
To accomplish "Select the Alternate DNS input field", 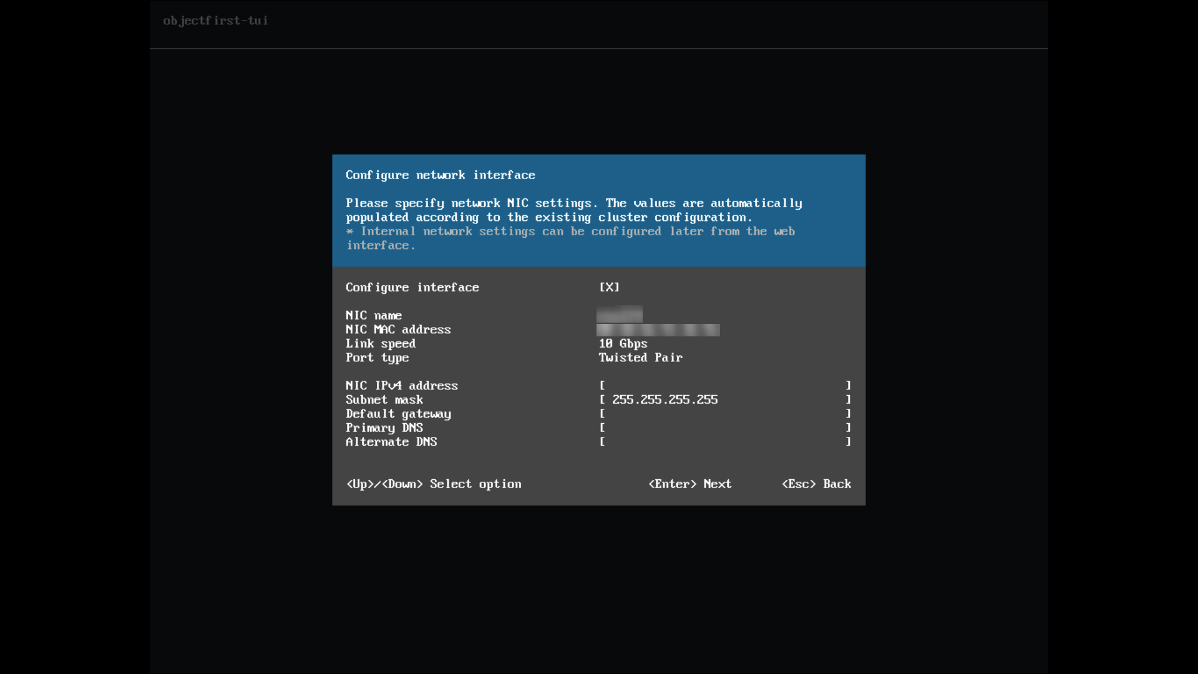I will (x=725, y=442).
